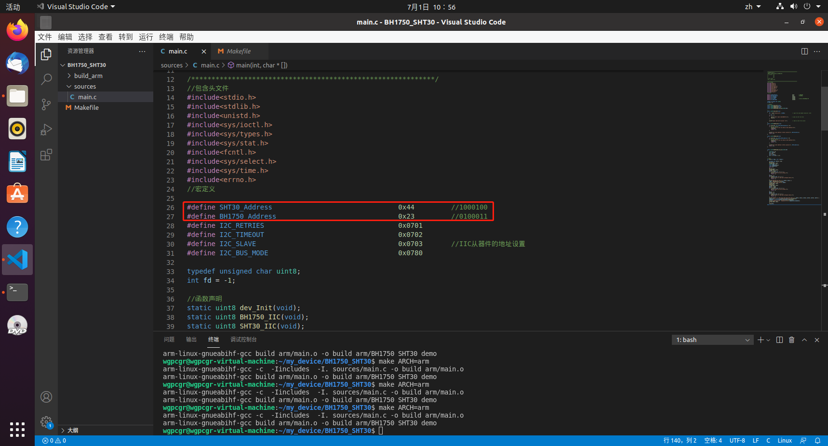Launch Firefox from the Ubuntu dock

pyautogui.click(x=17, y=31)
